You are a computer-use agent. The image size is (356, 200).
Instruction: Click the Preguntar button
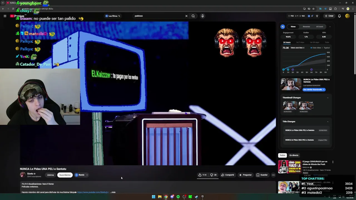[245, 175]
